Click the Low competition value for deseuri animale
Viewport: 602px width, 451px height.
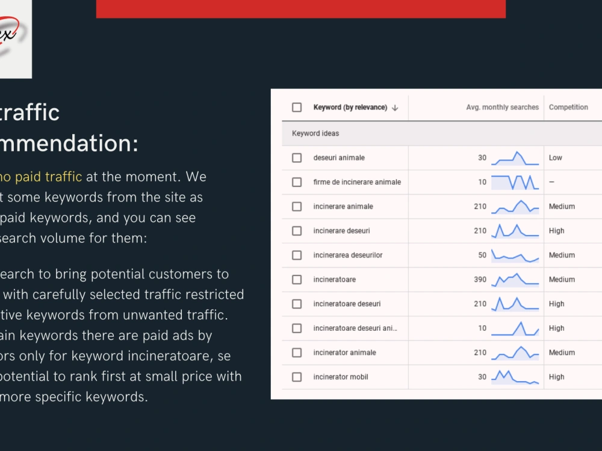(555, 158)
